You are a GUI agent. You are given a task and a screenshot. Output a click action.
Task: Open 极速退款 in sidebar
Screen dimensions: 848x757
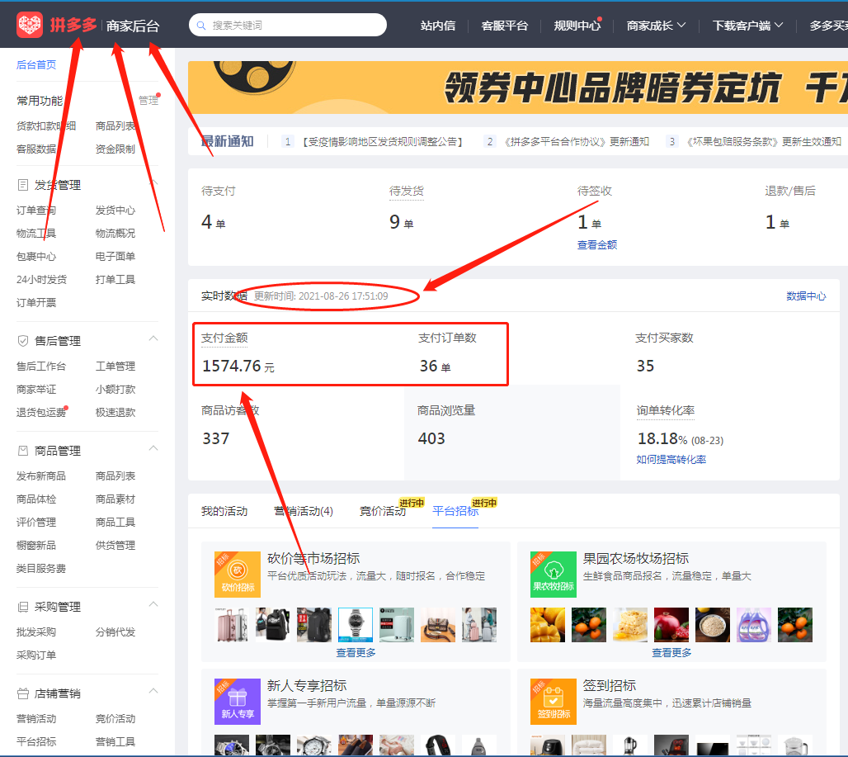(115, 412)
